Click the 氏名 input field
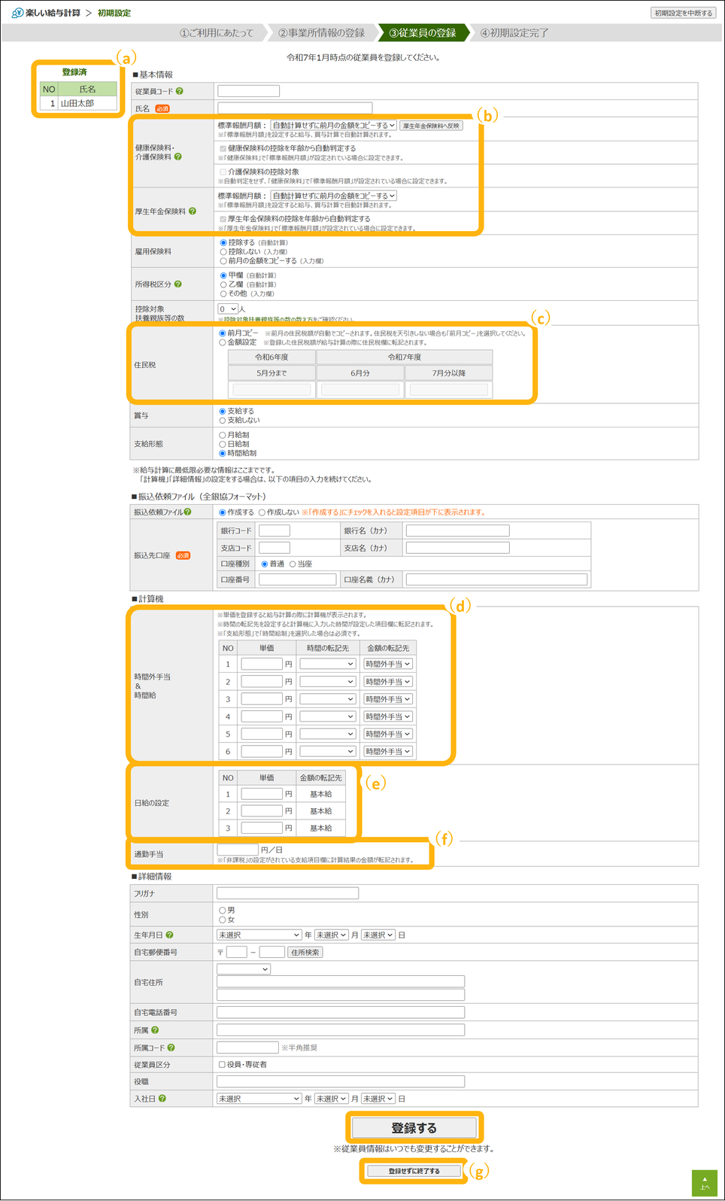This screenshot has width=725, height=1201. point(295,108)
